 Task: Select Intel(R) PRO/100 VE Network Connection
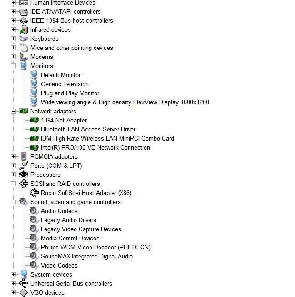point(95,147)
